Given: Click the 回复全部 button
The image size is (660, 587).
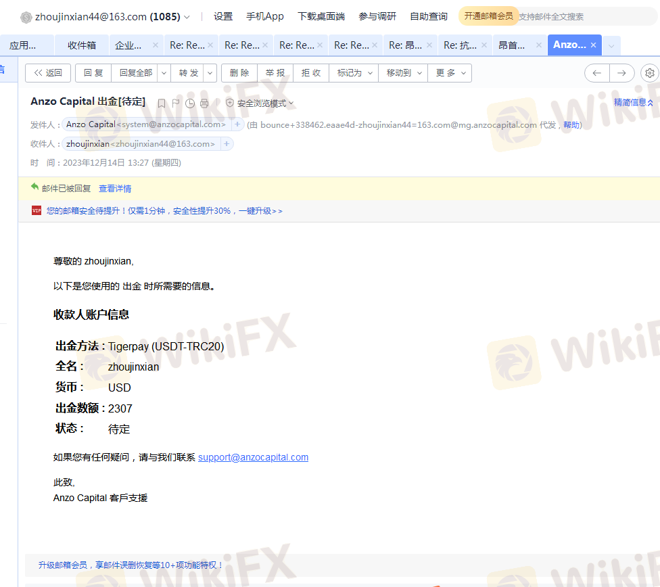Looking at the screenshot, I should coord(135,73).
